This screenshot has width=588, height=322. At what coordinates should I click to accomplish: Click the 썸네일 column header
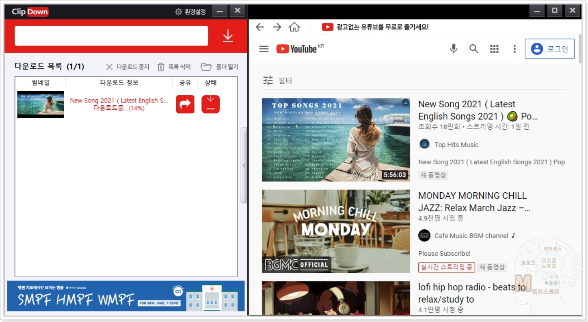[41, 83]
